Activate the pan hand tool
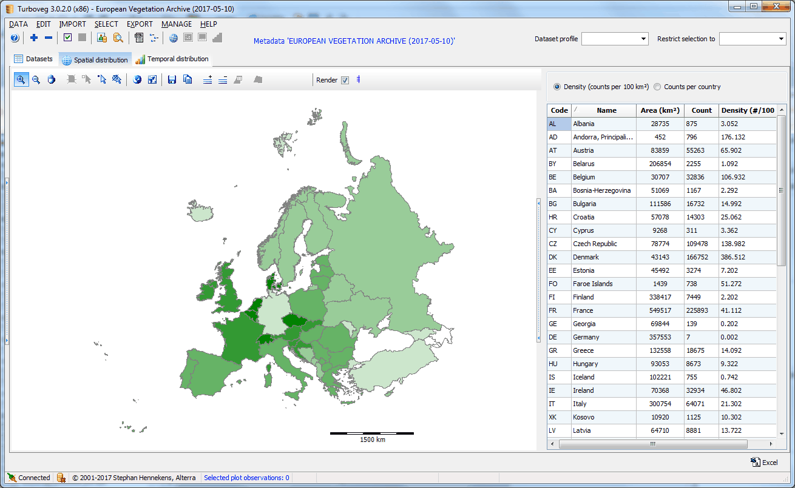795x488 pixels. click(51, 80)
